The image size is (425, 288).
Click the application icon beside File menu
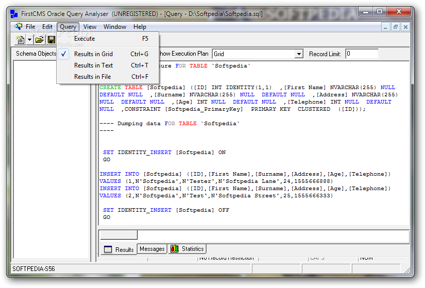19,26
